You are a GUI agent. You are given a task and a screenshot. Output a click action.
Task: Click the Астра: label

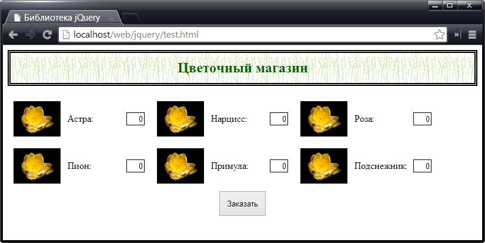[80, 119]
